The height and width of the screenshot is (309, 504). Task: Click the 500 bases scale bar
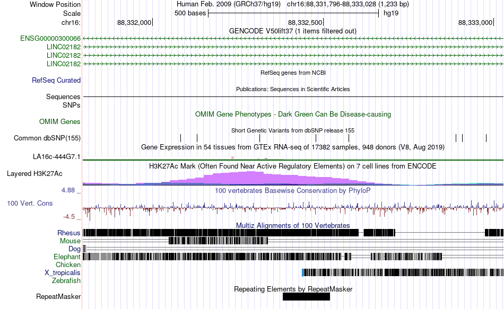[x=293, y=13]
